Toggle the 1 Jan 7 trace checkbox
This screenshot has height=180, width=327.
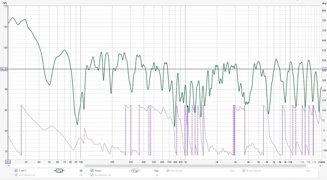[16, 170]
